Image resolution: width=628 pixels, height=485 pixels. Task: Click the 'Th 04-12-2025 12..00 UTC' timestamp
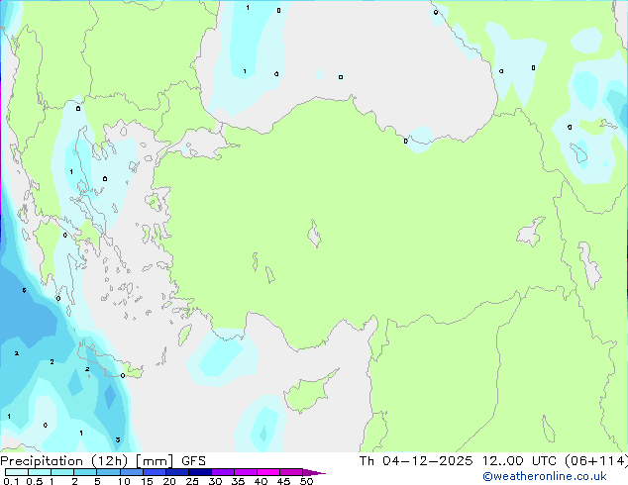(x=458, y=461)
